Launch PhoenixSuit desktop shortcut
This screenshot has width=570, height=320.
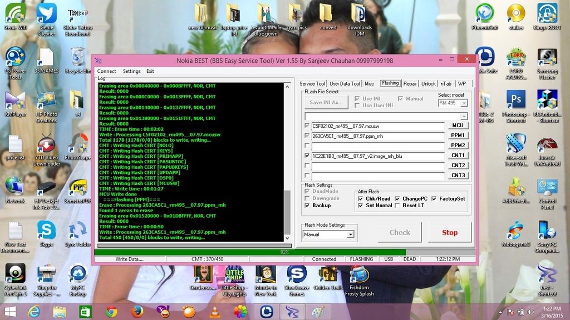[x=484, y=14]
